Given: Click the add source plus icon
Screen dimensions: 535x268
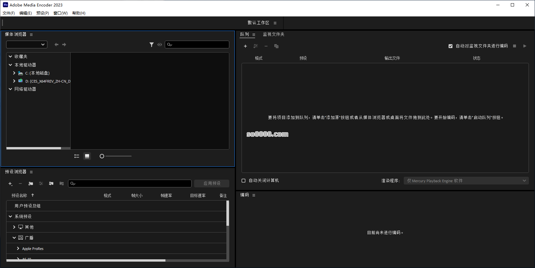Looking at the screenshot, I should pos(245,46).
